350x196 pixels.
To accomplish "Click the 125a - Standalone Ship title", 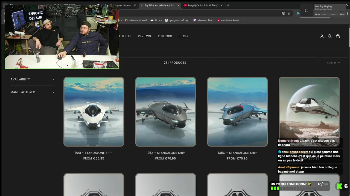I will 165,153.
